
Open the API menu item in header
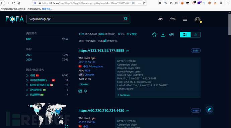(160, 19)
